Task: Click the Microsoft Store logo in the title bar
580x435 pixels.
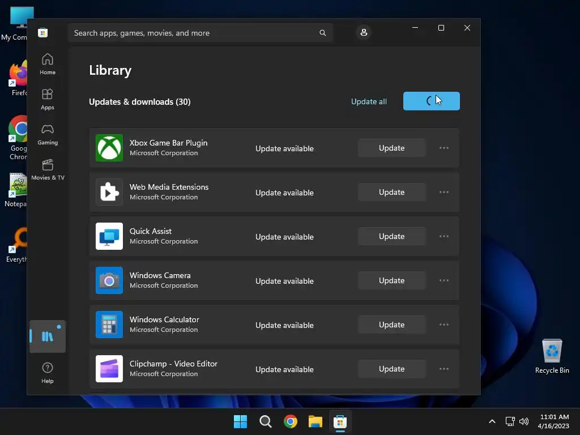Action: coord(43,32)
